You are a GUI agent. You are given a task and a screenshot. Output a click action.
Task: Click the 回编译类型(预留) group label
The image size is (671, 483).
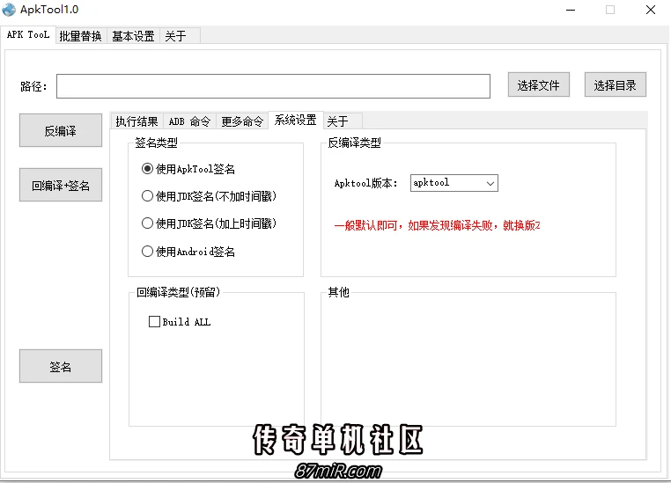point(178,292)
